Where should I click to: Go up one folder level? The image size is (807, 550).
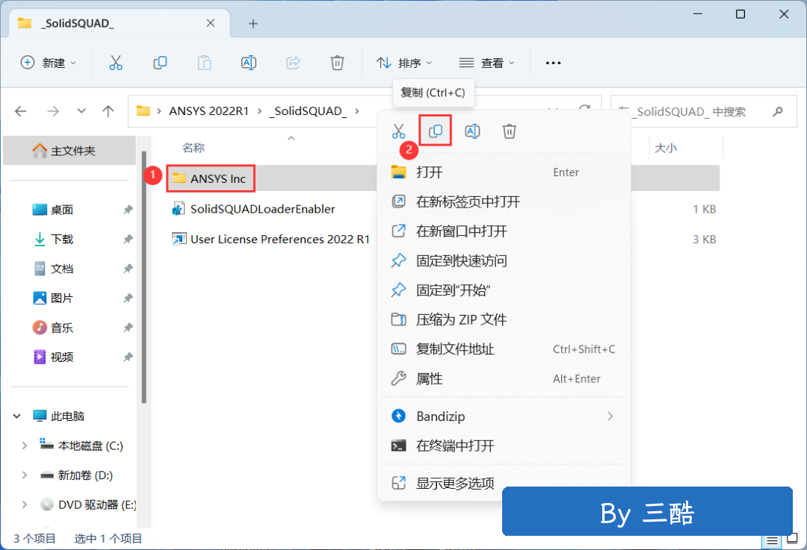[x=108, y=111]
